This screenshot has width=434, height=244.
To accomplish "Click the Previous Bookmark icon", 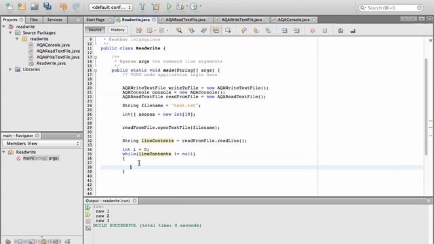I will pyautogui.click(x=244, y=30).
